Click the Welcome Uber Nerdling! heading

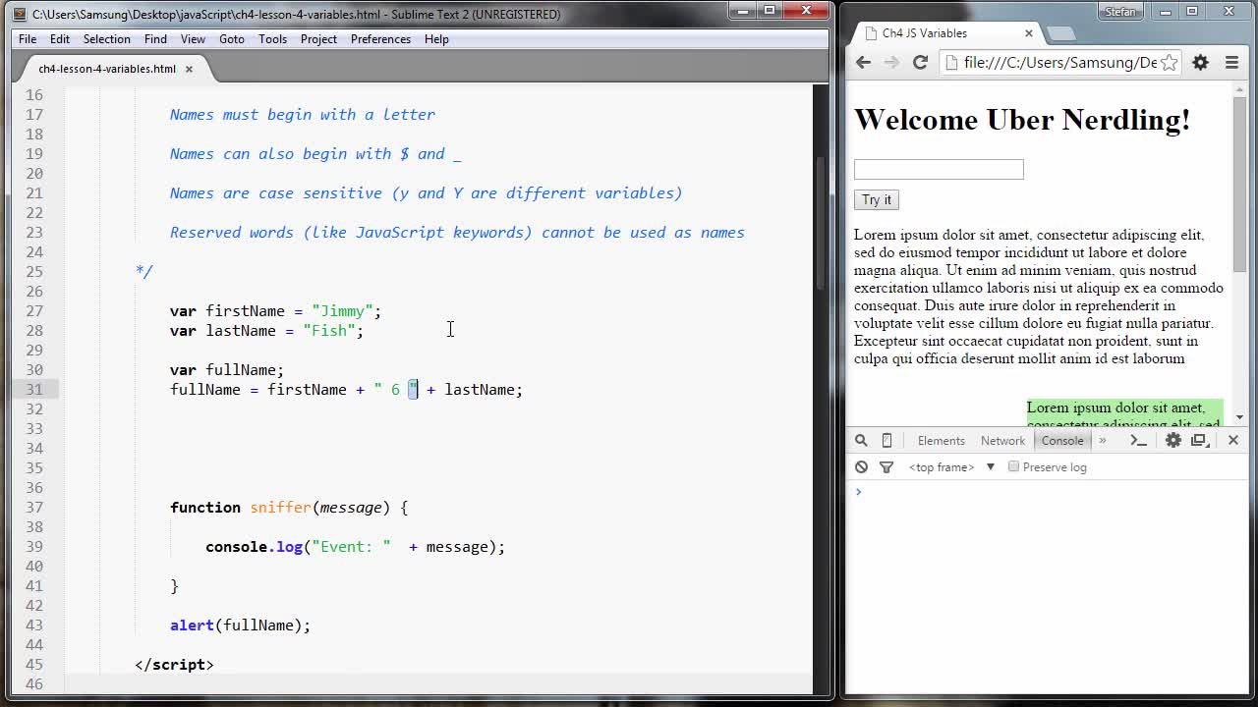1022,120
